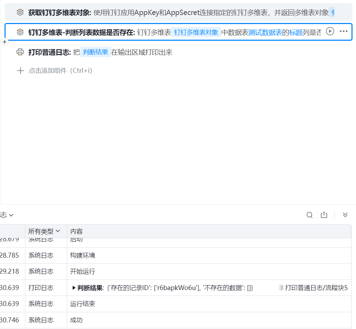Click the layers icon of 获取钉钉多维表对象 step
The height and width of the screenshot is (329, 356).
click(20, 13)
